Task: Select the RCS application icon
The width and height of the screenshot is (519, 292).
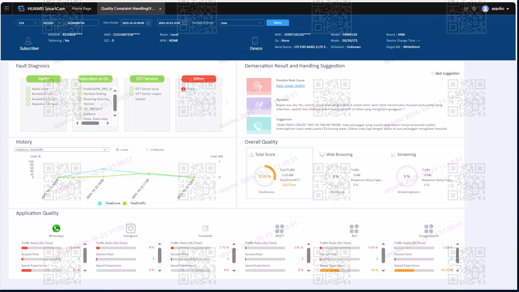Action: tap(354, 228)
